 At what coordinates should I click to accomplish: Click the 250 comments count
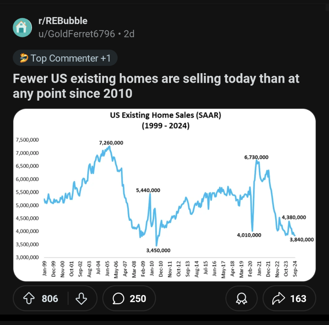(x=137, y=298)
